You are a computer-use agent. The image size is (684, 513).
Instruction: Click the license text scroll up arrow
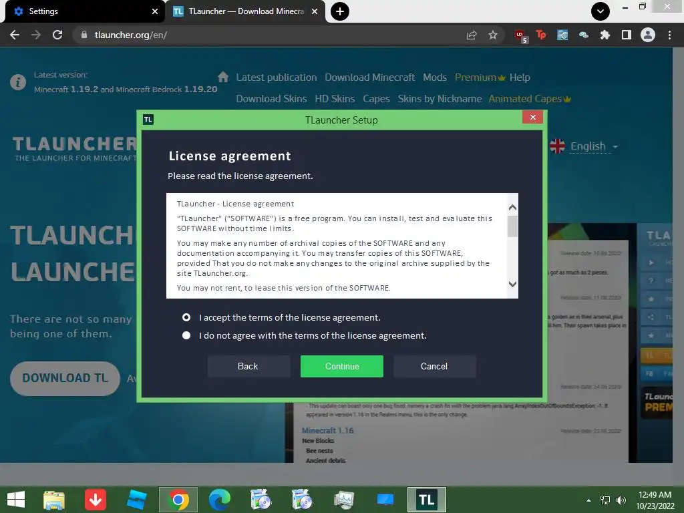tap(512, 207)
